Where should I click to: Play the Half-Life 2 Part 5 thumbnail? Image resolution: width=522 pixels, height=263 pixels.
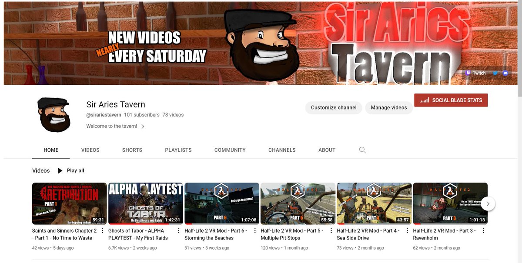click(x=298, y=203)
